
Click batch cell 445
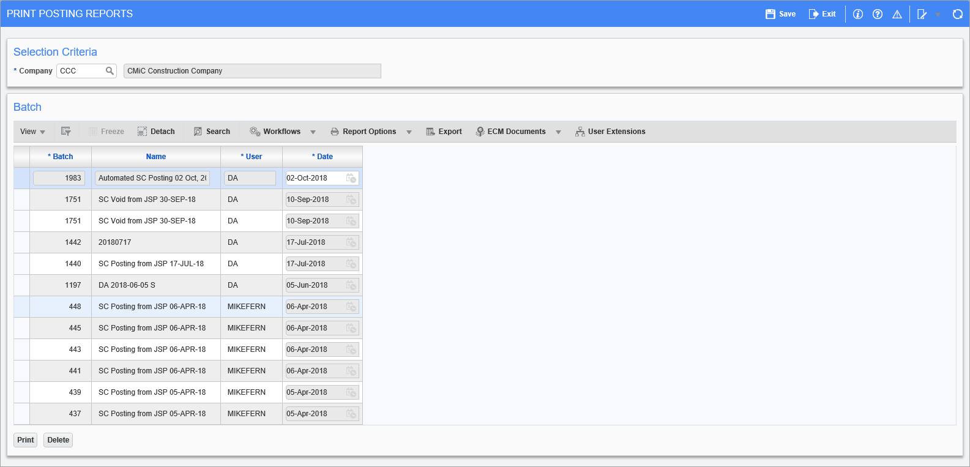click(x=61, y=328)
